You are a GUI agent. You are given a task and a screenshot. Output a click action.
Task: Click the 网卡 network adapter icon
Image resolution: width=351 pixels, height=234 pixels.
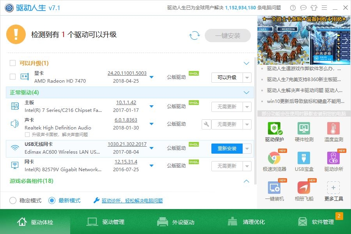click(15, 165)
